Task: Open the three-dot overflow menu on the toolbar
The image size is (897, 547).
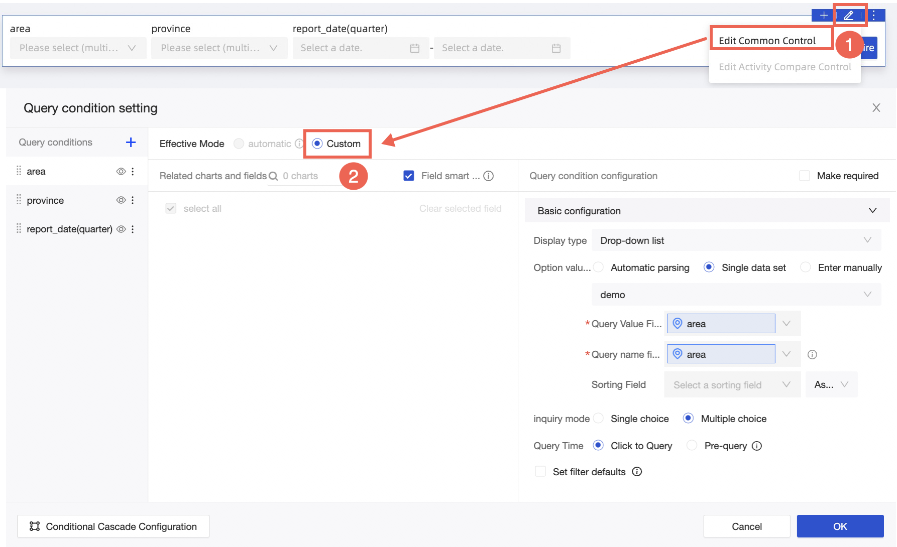Action: click(874, 15)
